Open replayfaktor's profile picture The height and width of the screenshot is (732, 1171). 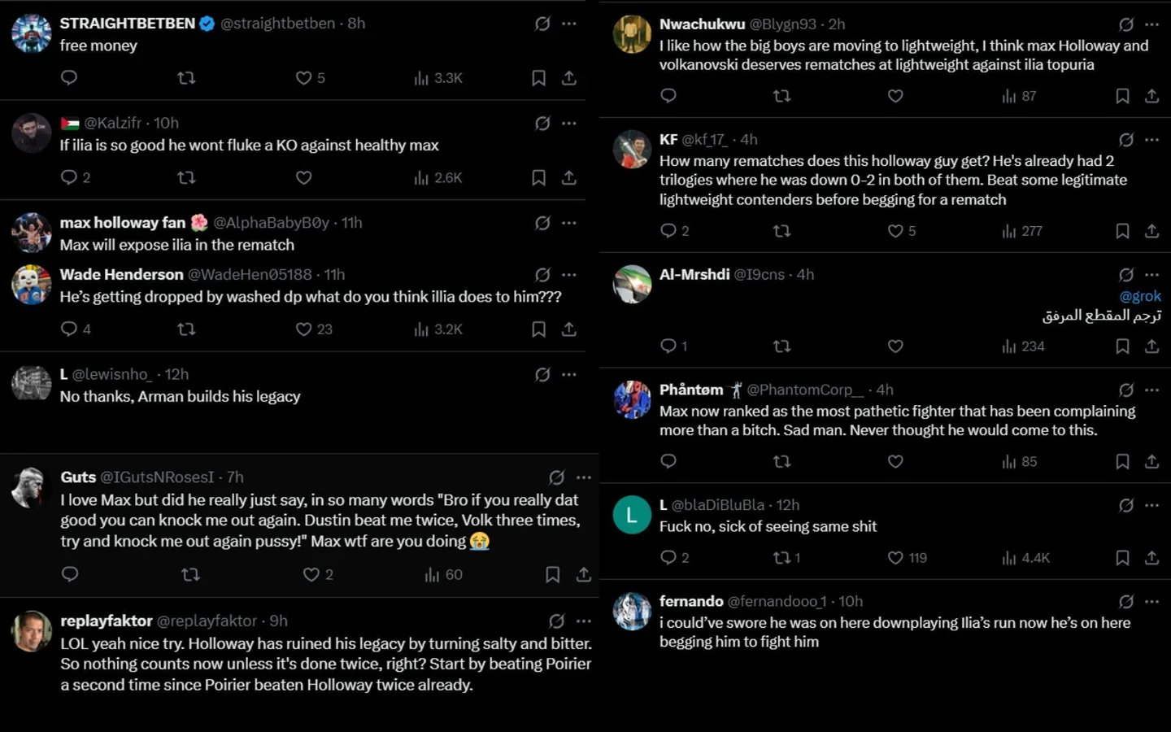coord(32,631)
